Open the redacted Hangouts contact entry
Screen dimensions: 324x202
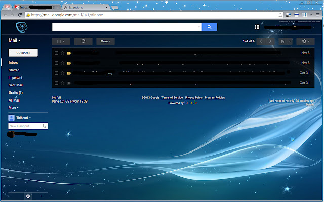[22, 134]
